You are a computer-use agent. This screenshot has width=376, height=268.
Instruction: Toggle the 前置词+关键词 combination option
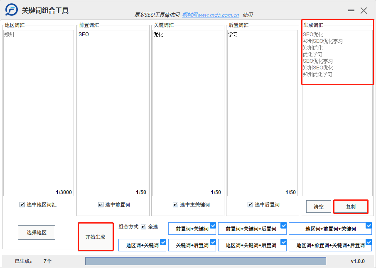(192, 229)
